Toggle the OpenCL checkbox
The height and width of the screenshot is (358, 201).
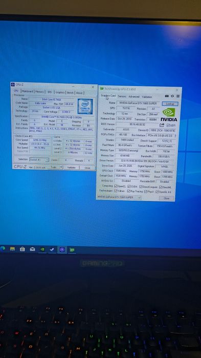tap(116, 186)
